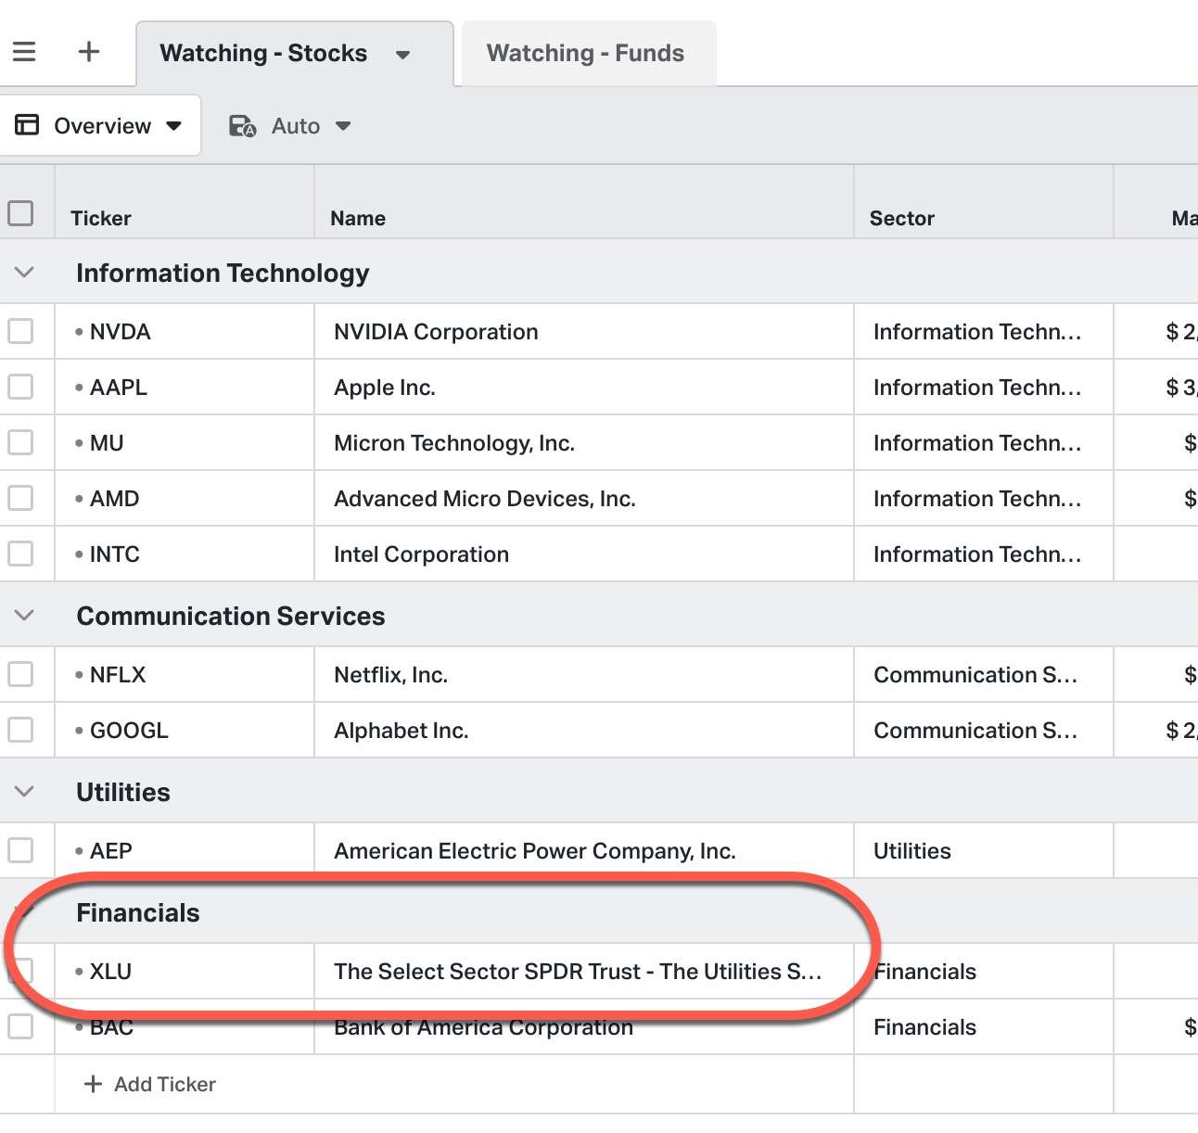Click sector cell in NVDA row
Screen dimensions: 1198x1133
pos(983,332)
